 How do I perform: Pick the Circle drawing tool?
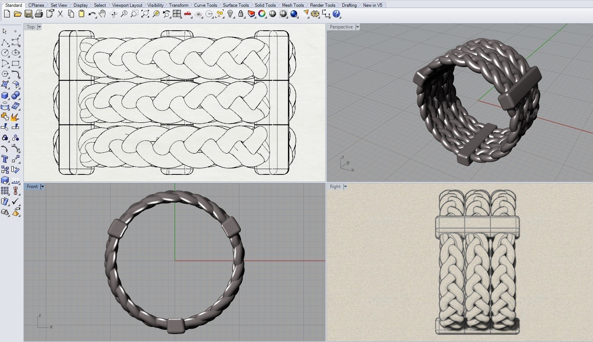(5, 53)
